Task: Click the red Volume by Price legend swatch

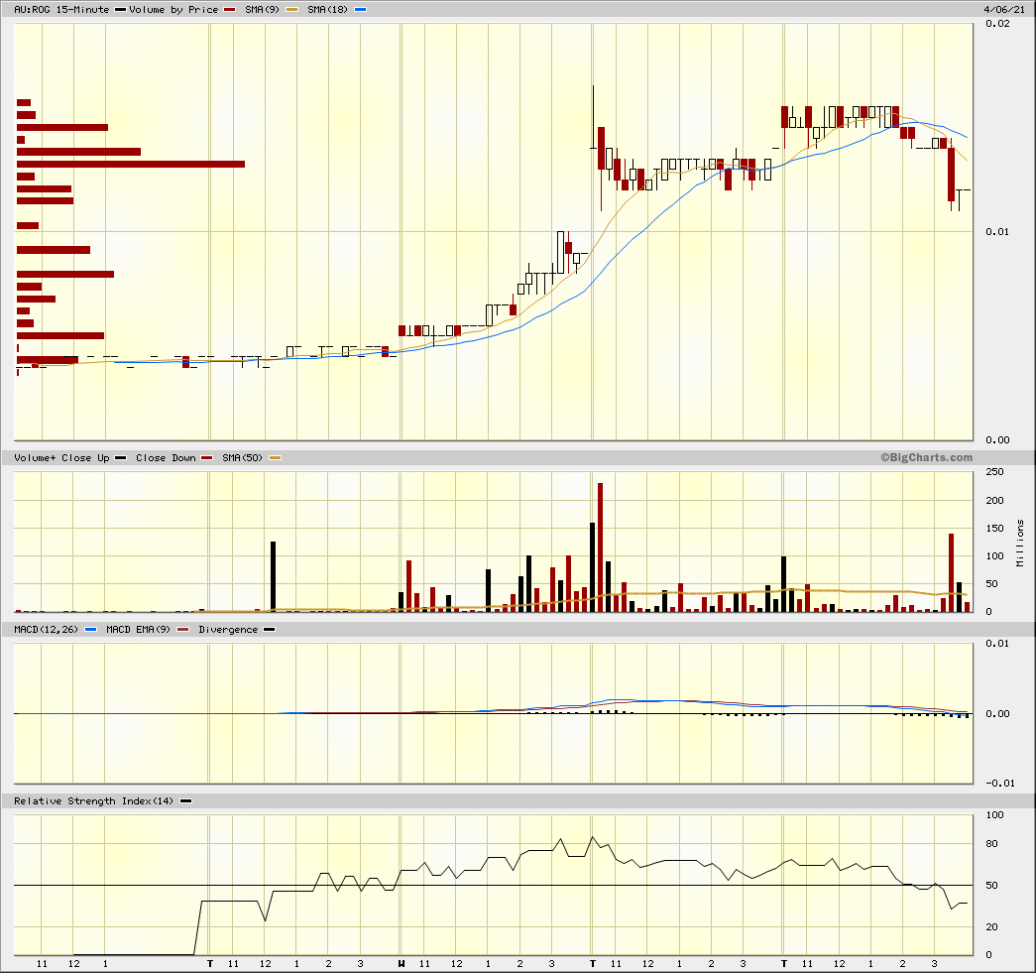Action: tap(230, 10)
